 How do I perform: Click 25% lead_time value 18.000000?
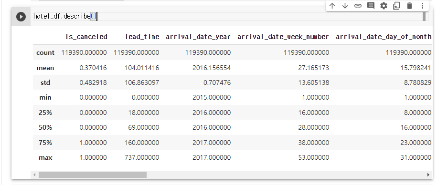[x=144, y=113]
